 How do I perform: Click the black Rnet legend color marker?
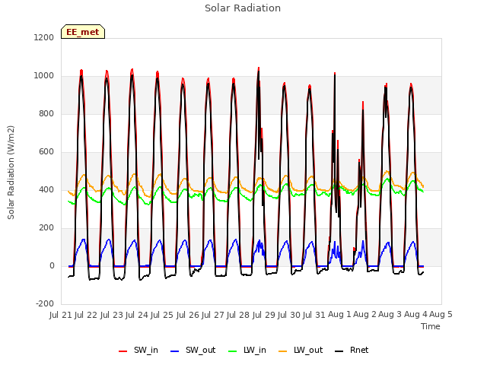tap(339, 351)
